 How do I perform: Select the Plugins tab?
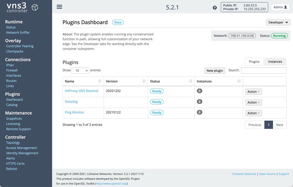pos(254,61)
